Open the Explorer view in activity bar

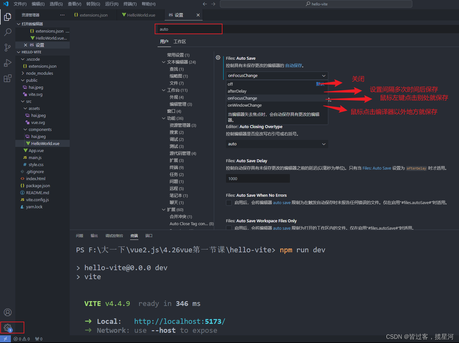[8, 17]
